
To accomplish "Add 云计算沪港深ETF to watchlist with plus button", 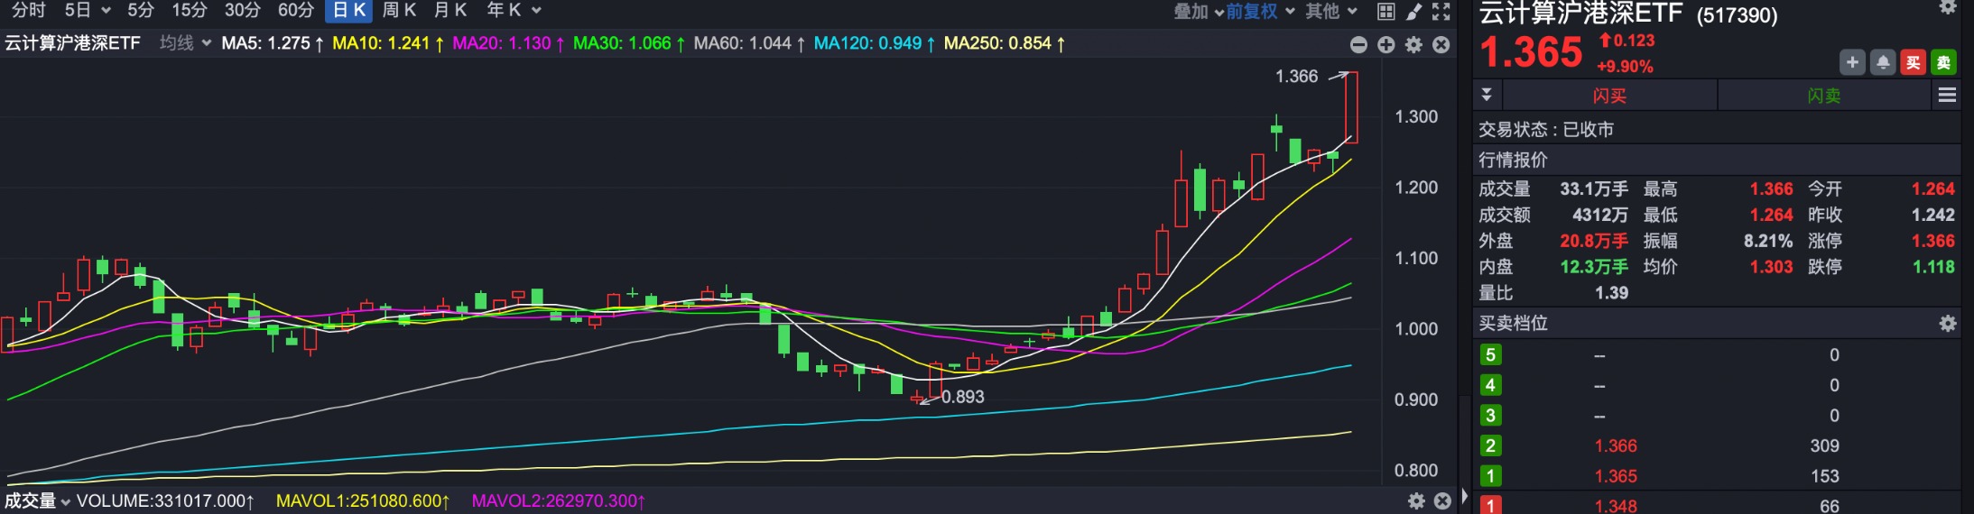I will click(1852, 62).
